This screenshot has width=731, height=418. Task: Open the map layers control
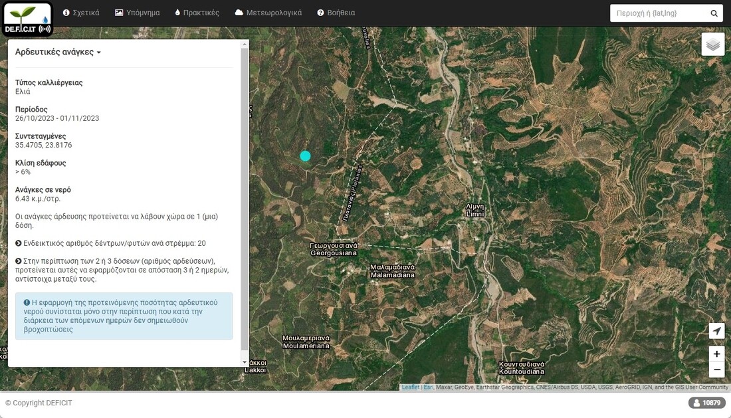click(x=712, y=45)
